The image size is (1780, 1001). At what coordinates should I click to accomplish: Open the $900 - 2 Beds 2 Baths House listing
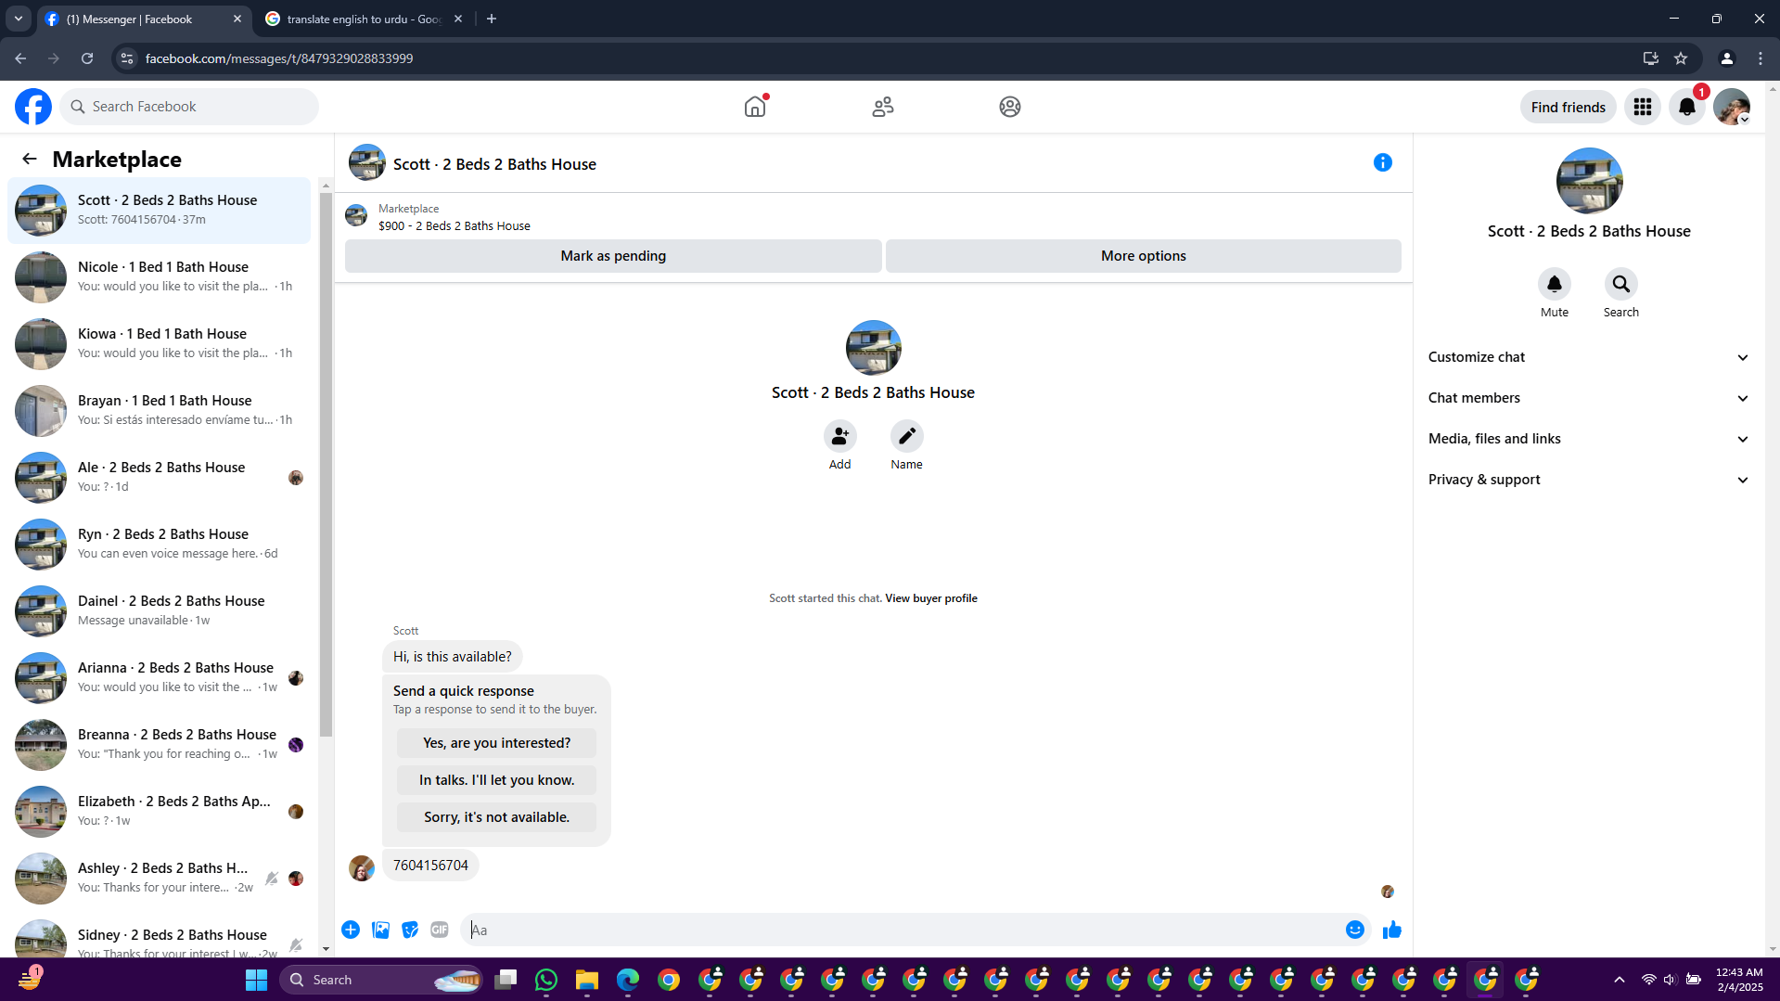[455, 225]
